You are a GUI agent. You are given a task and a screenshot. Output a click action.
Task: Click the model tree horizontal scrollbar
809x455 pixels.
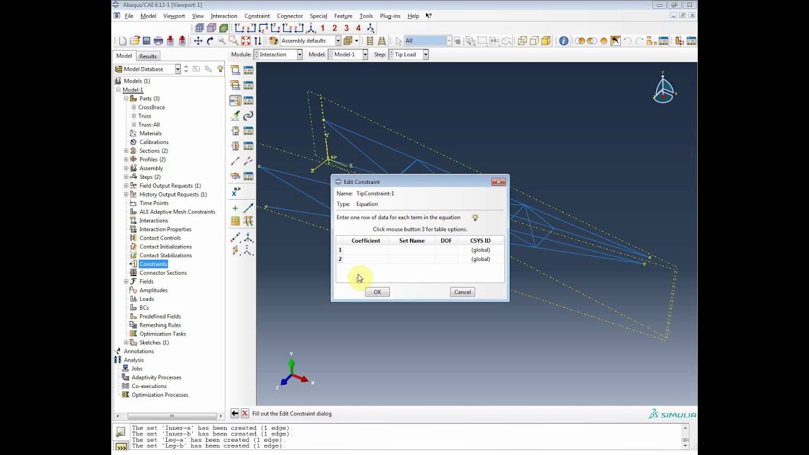pos(168,416)
